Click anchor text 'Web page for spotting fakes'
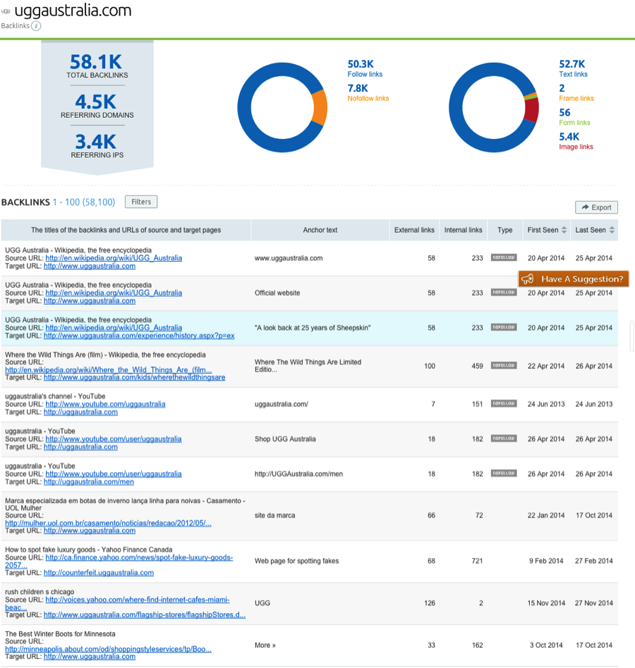Screen dimensions: 635x668 point(296,561)
